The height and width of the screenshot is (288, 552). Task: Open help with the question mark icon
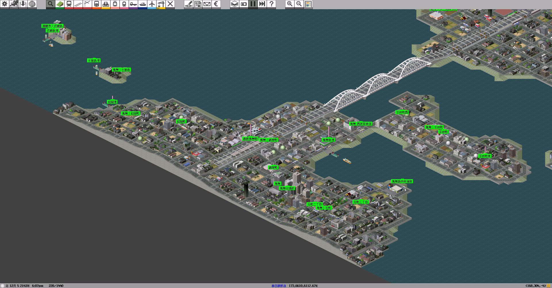(x=271, y=4)
